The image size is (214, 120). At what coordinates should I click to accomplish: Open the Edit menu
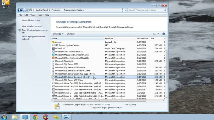click(x=26, y=15)
